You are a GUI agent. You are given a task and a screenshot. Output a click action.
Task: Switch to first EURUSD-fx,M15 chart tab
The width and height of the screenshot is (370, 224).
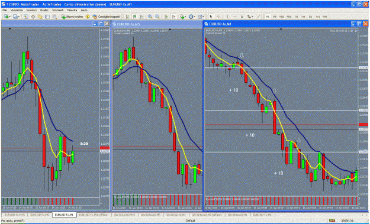click(15, 215)
